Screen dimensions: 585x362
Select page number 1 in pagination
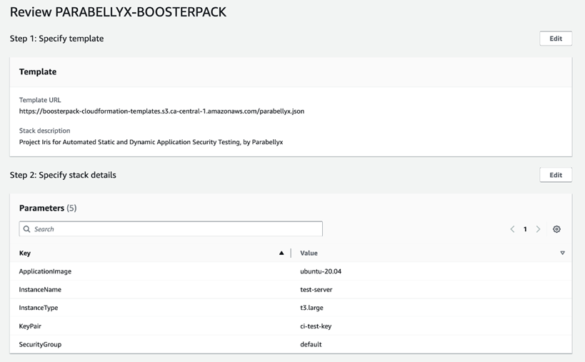click(x=525, y=229)
